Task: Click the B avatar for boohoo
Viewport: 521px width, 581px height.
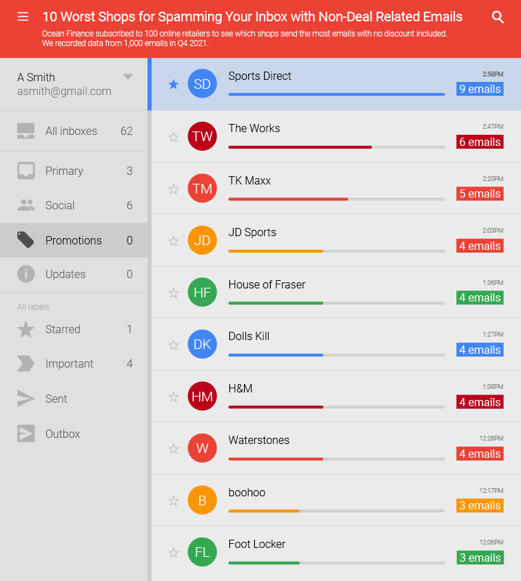Action: click(202, 500)
